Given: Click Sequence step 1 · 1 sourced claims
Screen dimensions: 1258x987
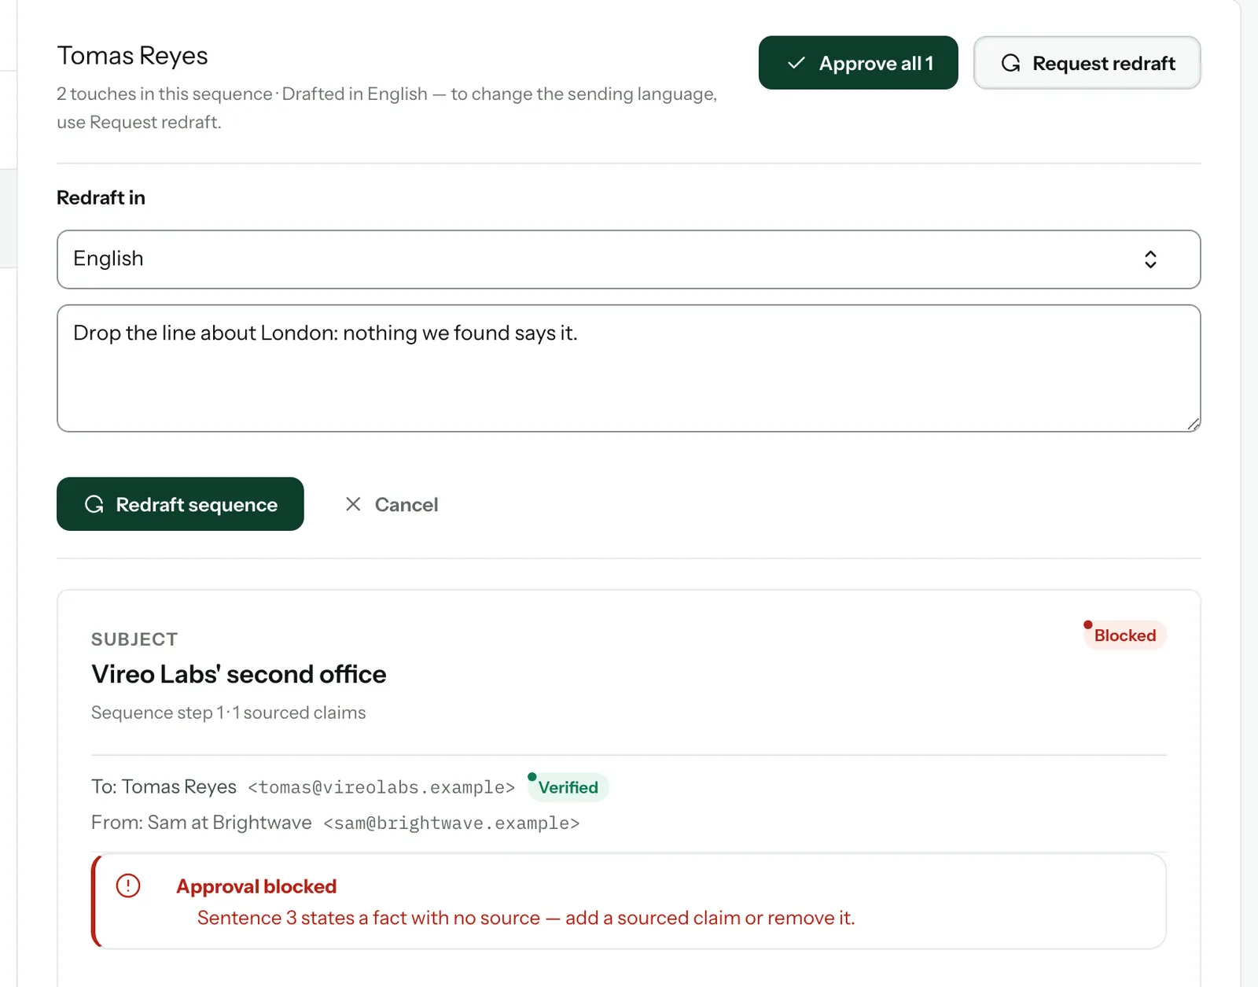Looking at the screenshot, I should coord(228,713).
